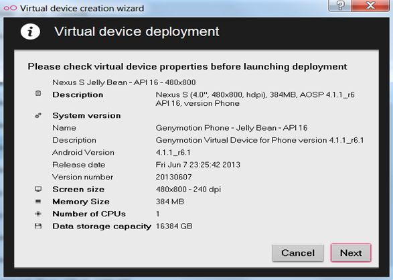This screenshot has height=280, width=393.
Task: Click the 'Please check virtual device properties' instruction
Action: (x=187, y=67)
